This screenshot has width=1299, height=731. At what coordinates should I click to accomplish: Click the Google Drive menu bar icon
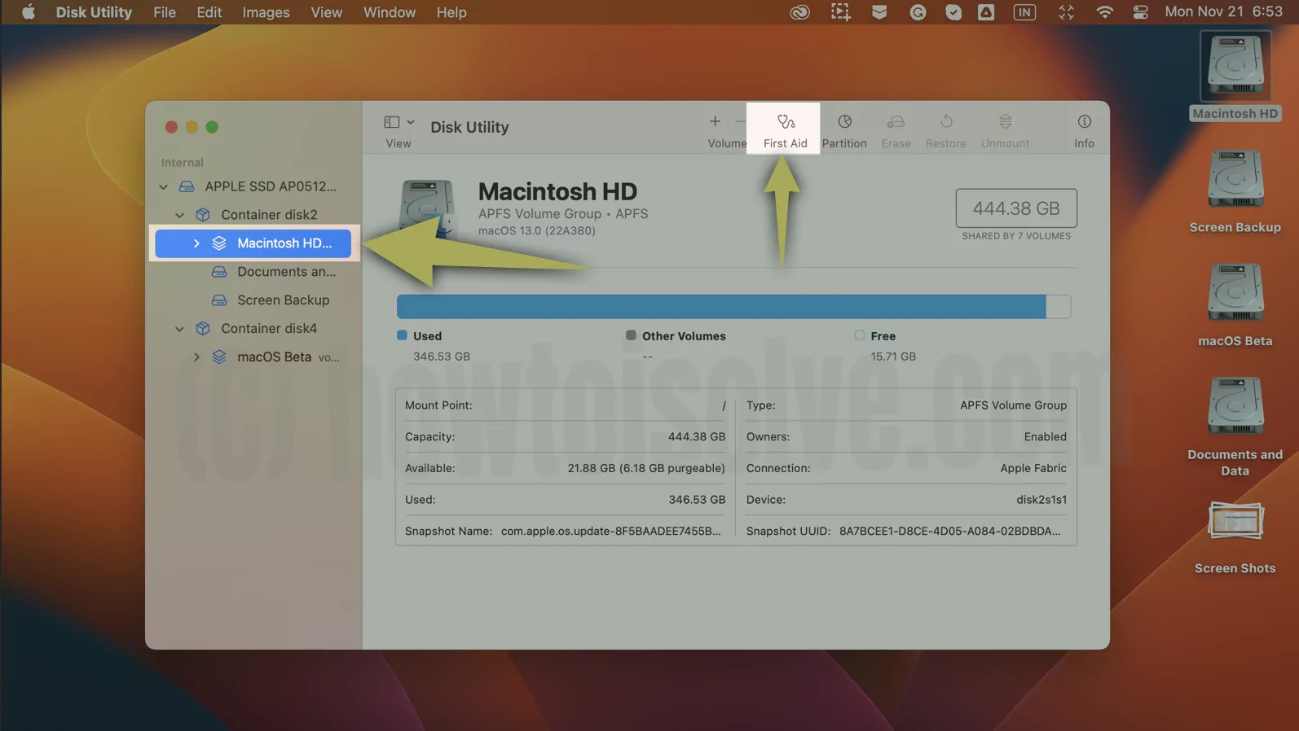point(986,12)
